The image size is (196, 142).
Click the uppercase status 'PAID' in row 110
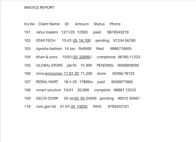[97, 107]
